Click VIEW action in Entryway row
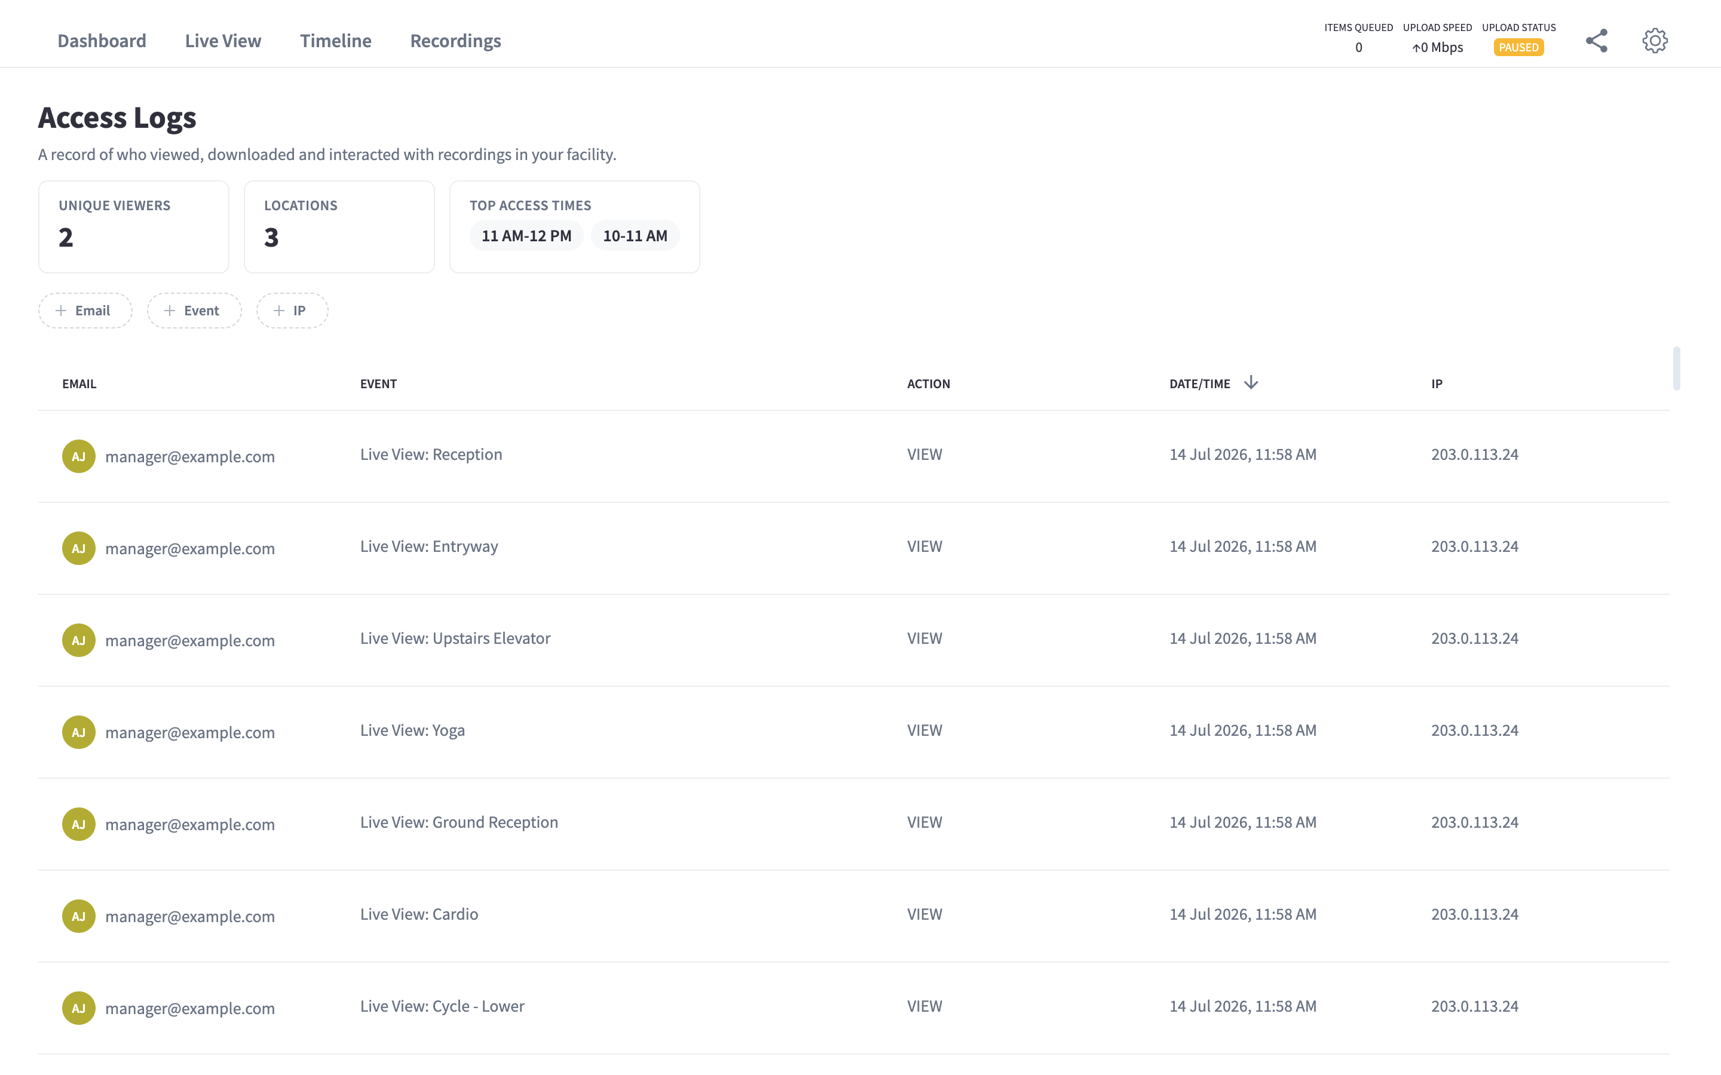Viewport: 1721px width, 1075px height. click(924, 546)
